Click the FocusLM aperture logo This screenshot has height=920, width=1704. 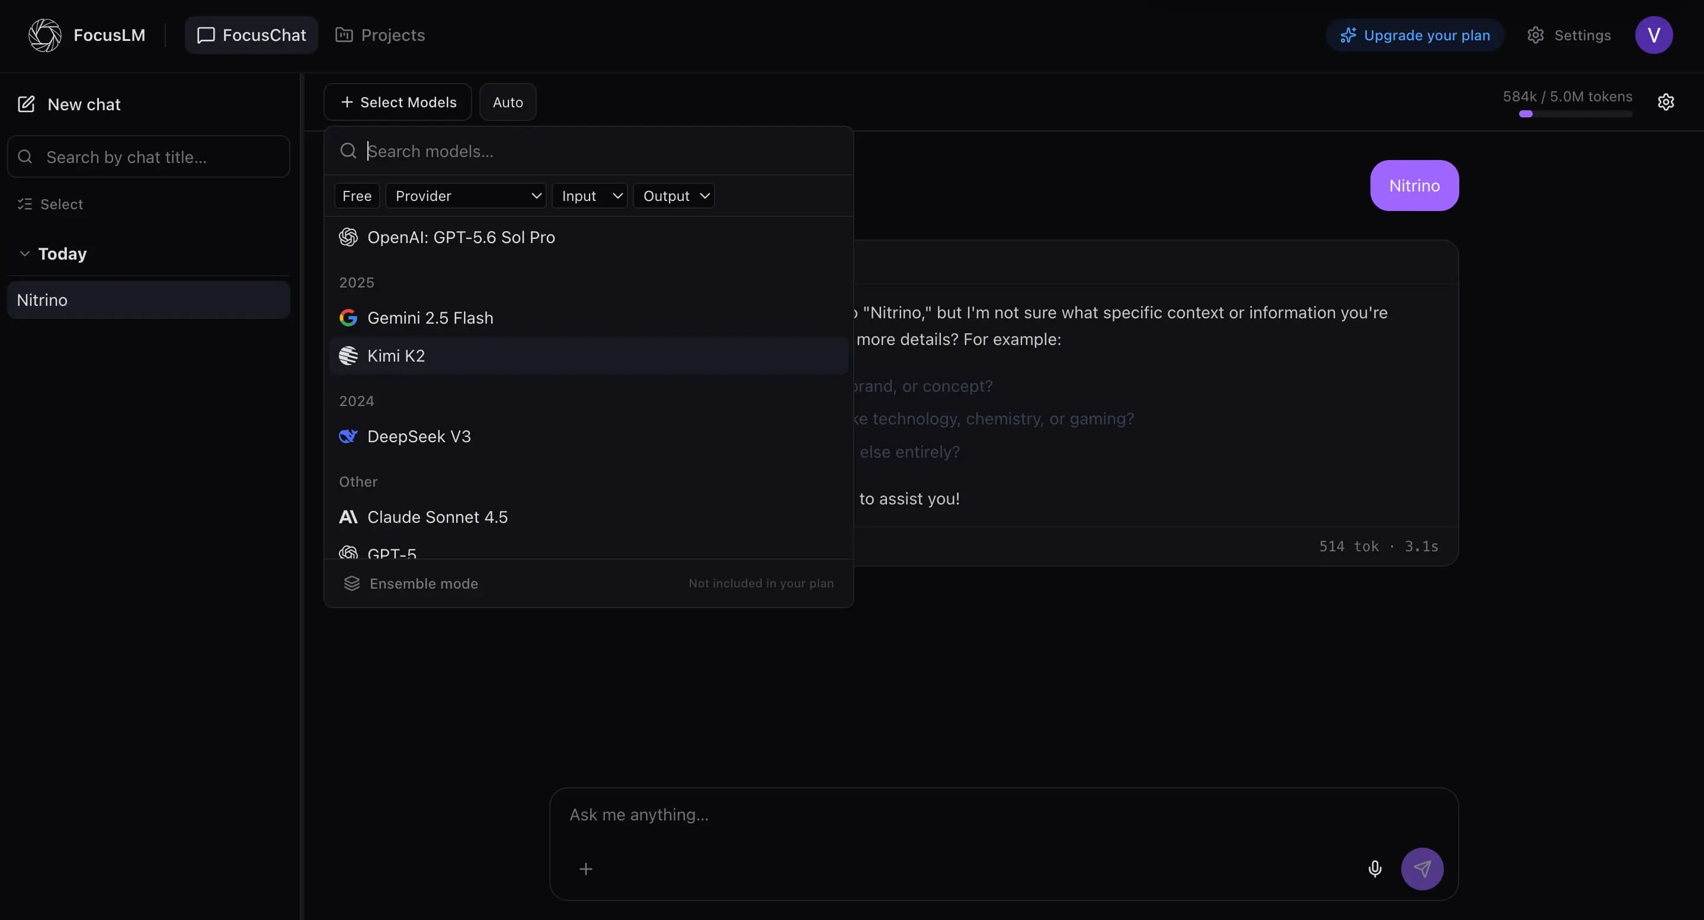tap(45, 35)
